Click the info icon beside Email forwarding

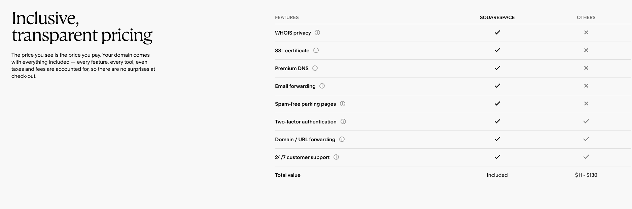click(322, 86)
